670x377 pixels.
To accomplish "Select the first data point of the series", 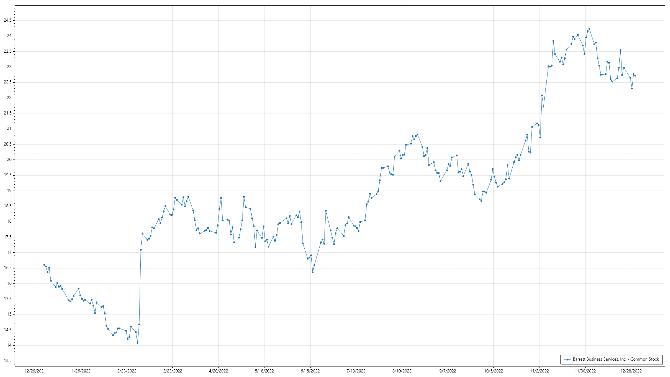I will (44, 265).
